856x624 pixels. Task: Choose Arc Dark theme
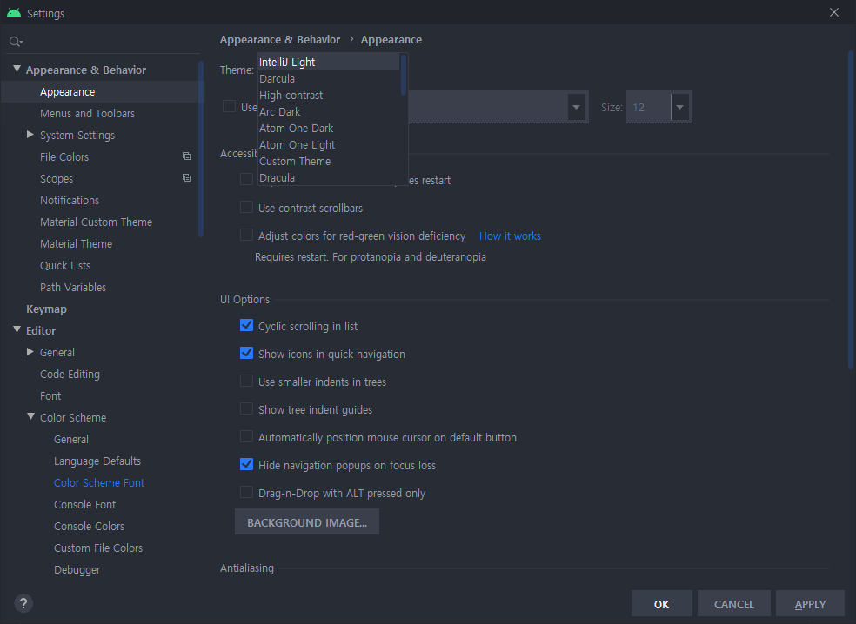click(329, 111)
